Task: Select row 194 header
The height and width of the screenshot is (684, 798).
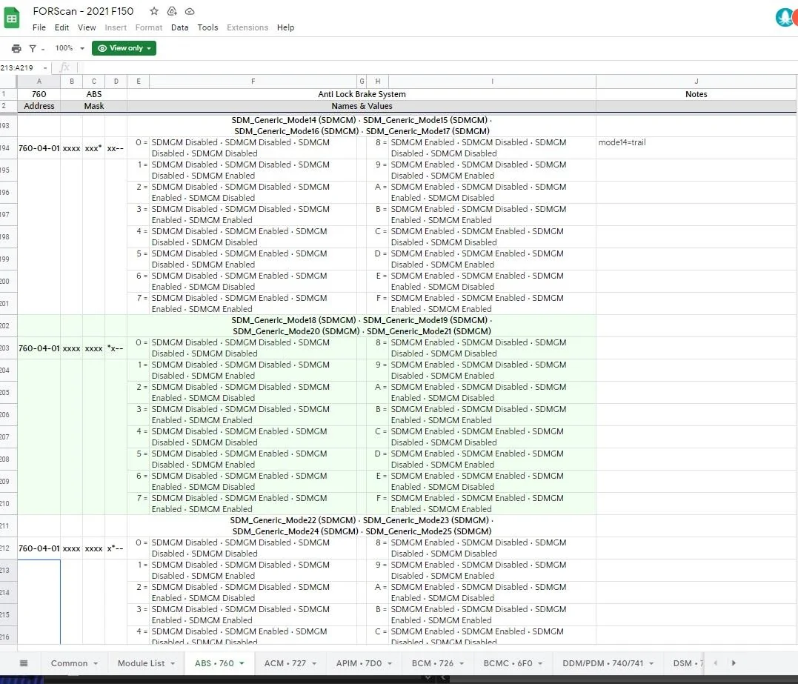Action: (8, 148)
